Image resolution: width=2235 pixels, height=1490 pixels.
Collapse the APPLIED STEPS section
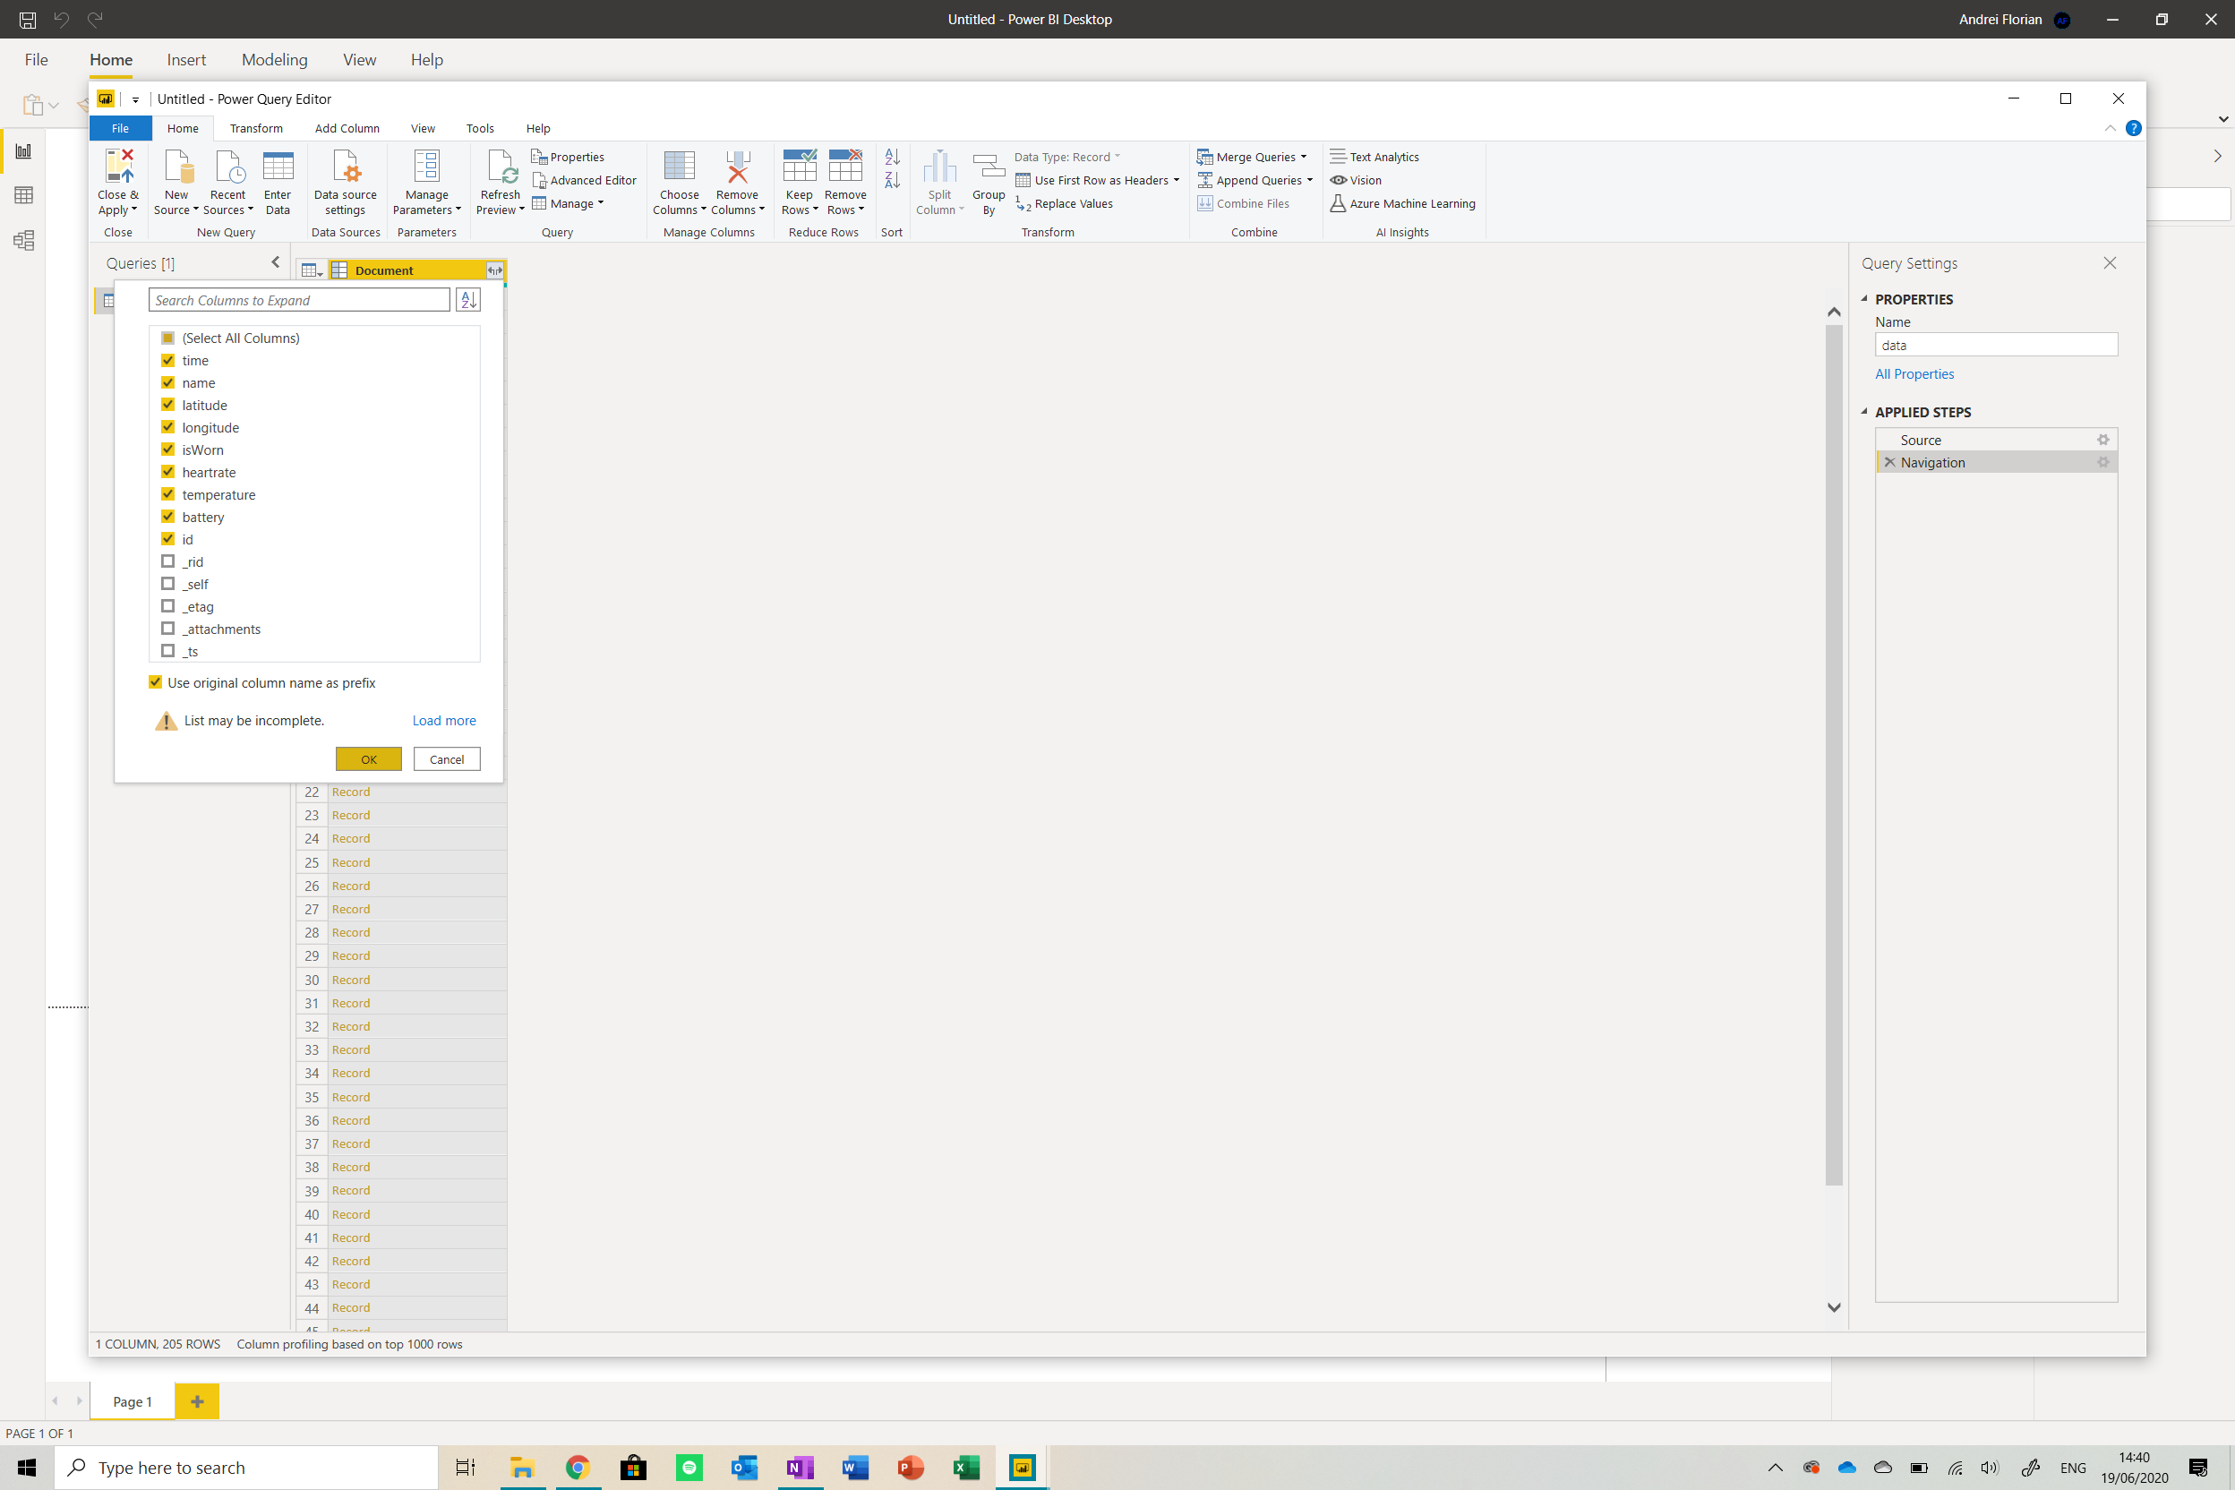[1864, 412]
